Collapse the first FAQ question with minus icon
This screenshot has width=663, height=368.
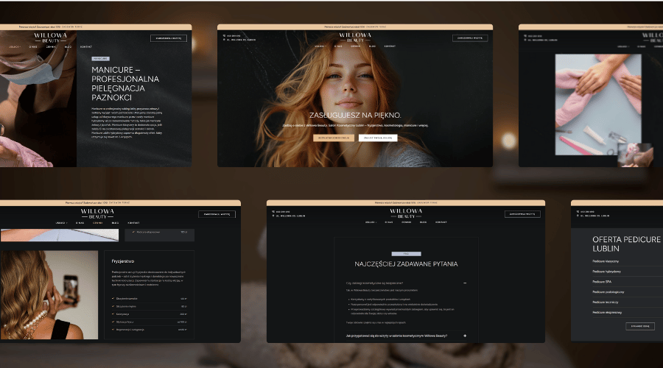tap(464, 283)
